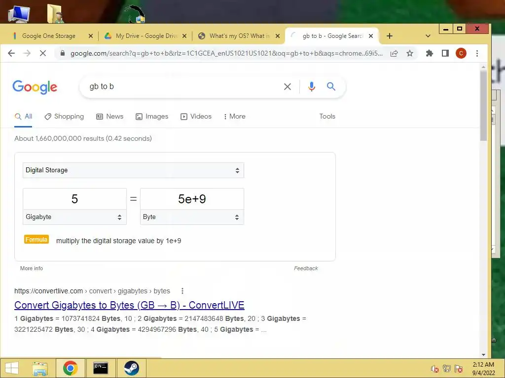Image resolution: width=505 pixels, height=378 pixels.
Task: Click the About 1,660,000,000 results text
Action: [x=83, y=138]
